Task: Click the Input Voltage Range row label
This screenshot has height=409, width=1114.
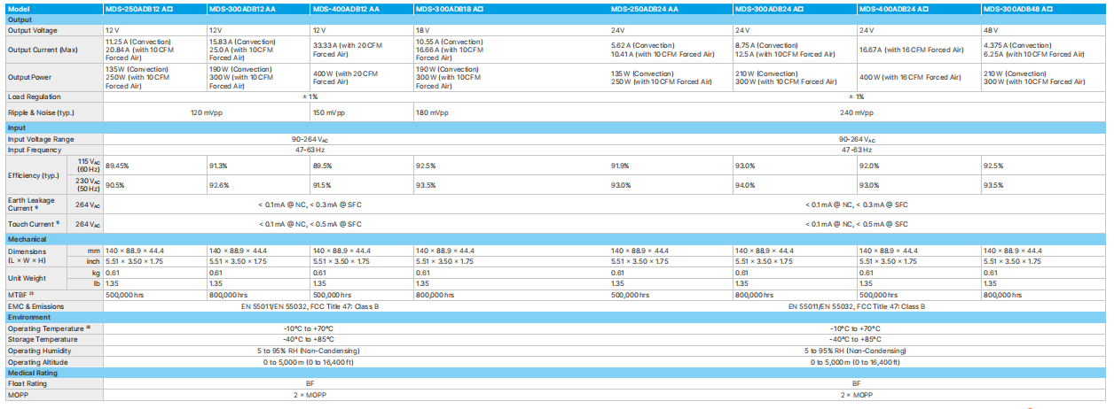Action: click(x=41, y=139)
